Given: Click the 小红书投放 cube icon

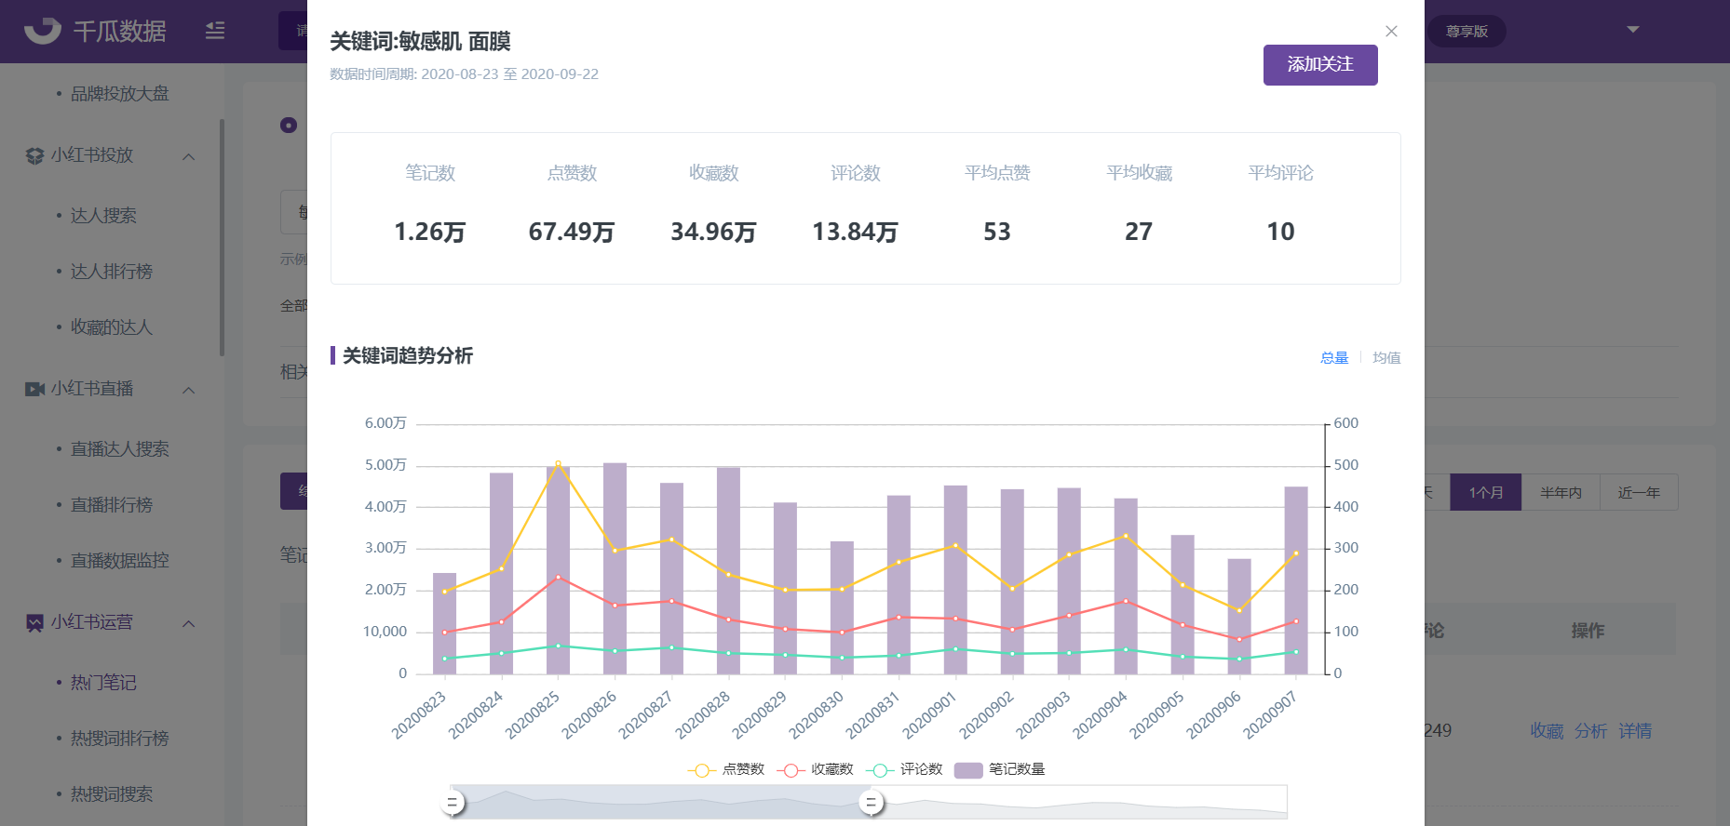Looking at the screenshot, I should point(34,156).
